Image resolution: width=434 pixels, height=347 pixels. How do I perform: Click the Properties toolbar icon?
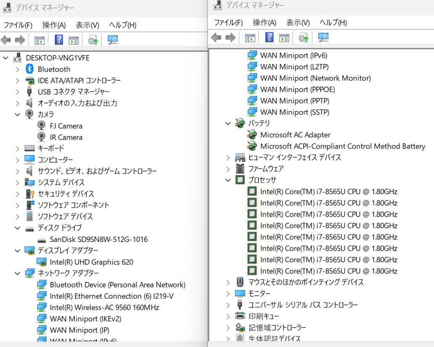pos(73,40)
